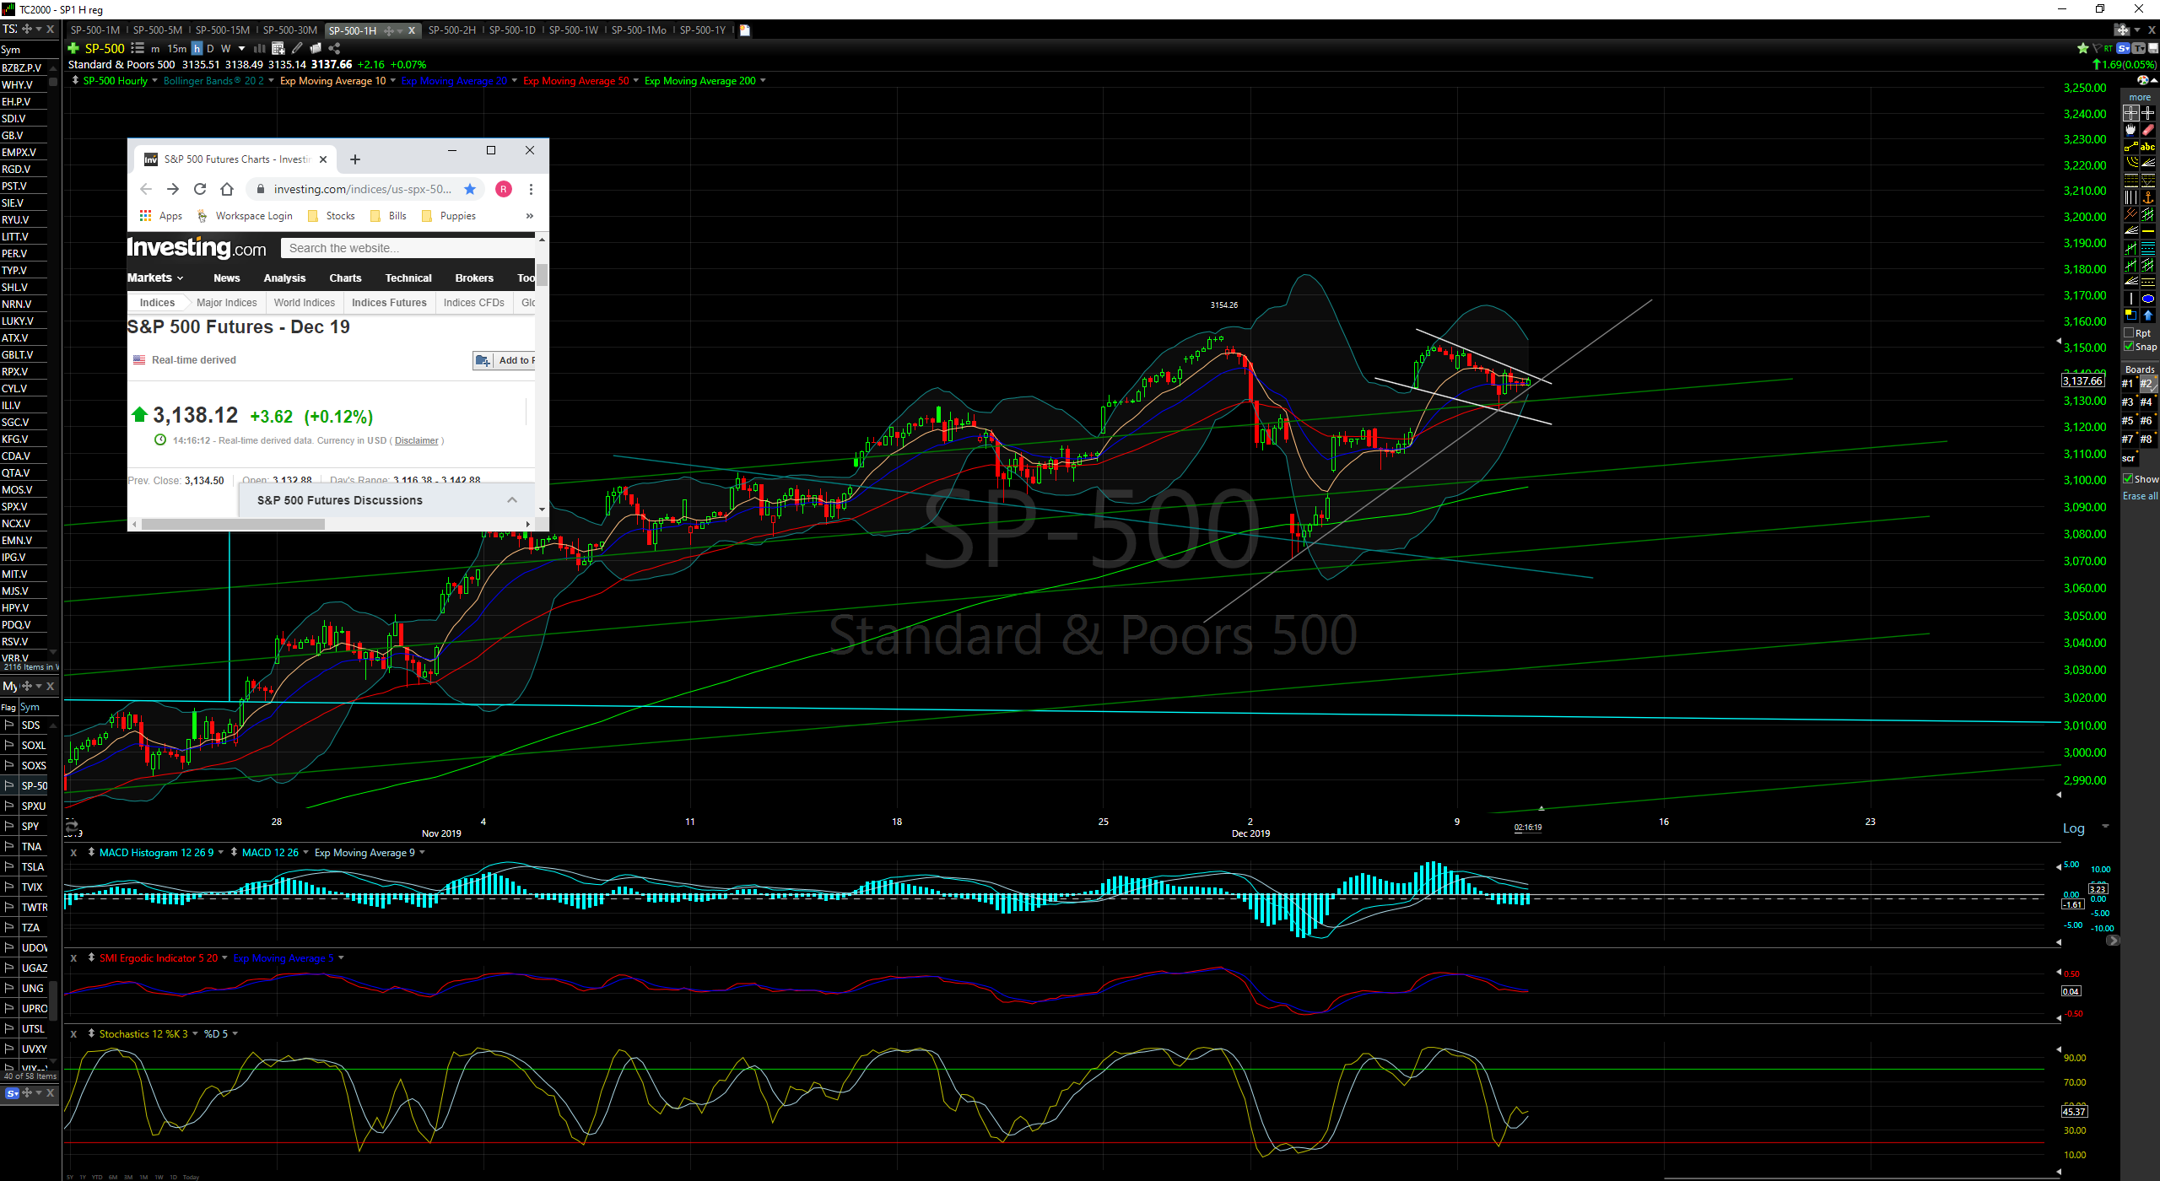Open the pencil drawing tools icon
Image resolution: width=2160 pixels, height=1181 pixels.
(297, 49)
